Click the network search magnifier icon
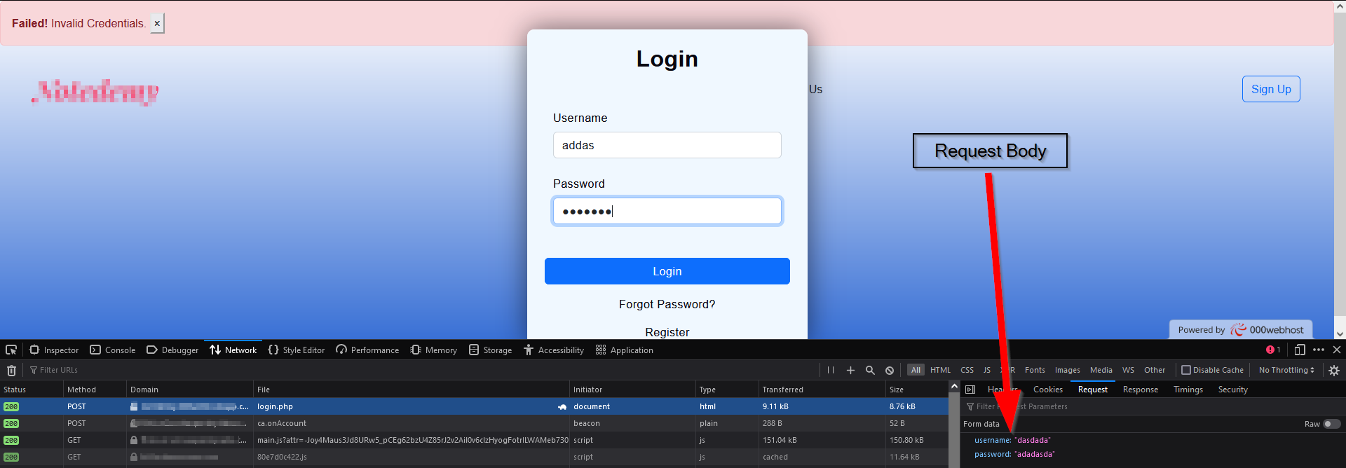The width and height of the screenshot is (1346, 468). coord(870,370)
